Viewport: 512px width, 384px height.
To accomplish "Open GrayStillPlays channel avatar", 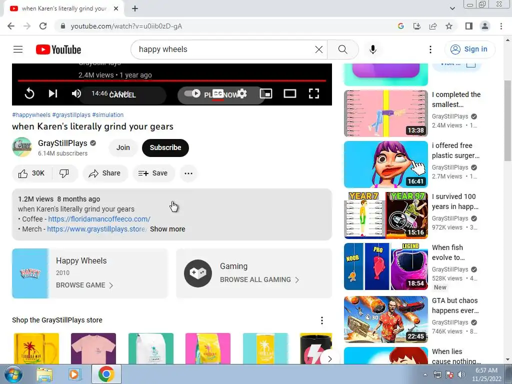I will pos(22,147).
